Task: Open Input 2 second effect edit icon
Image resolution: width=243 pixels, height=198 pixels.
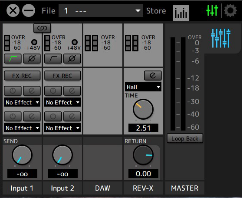Action: tap(72, 116)
